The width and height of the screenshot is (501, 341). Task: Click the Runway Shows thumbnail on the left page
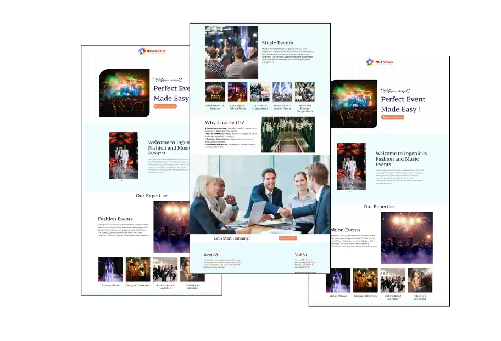pyautogui.click(x=110, y=269)
